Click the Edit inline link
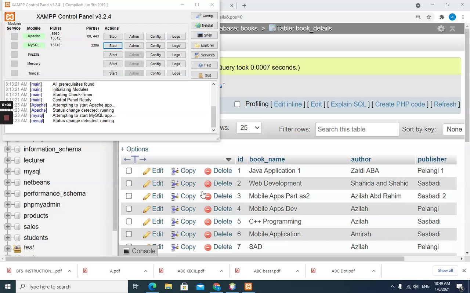The width and height of the screenshot is (470, 293). [288, 104]
